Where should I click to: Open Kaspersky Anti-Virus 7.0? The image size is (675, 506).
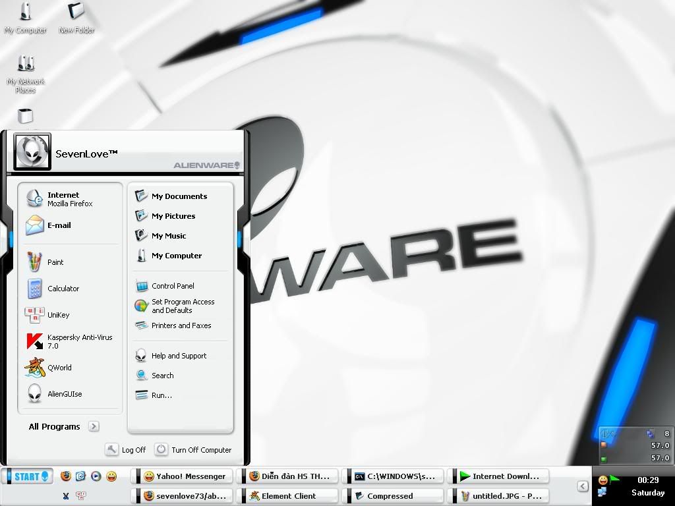[70, 341]
